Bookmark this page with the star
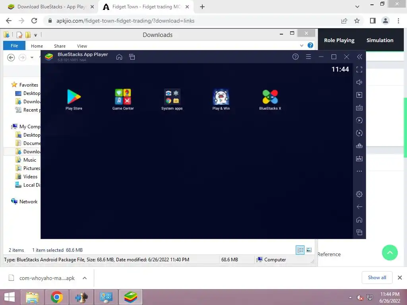 tap(357, 21)
